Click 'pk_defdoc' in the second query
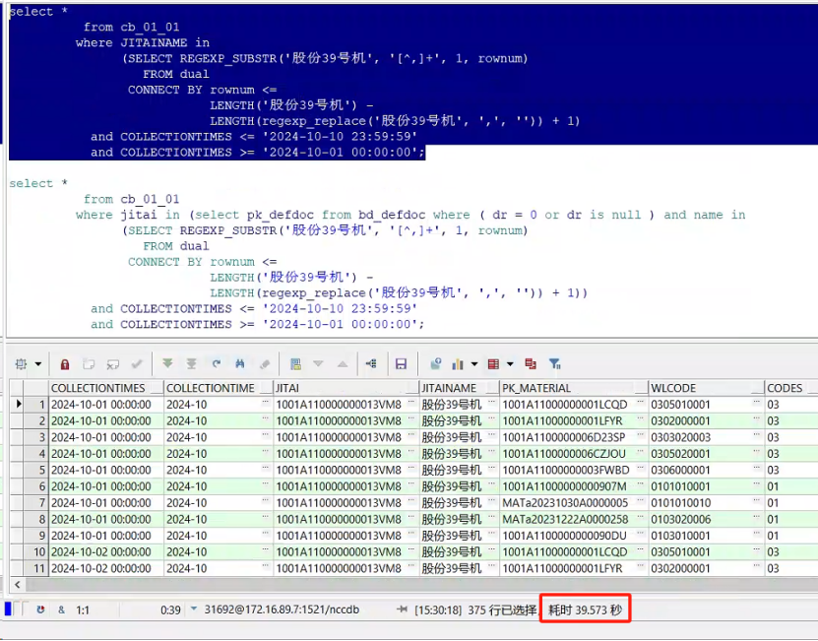The height and width of the screenshot is (641, 818). (x=281, y=215)
